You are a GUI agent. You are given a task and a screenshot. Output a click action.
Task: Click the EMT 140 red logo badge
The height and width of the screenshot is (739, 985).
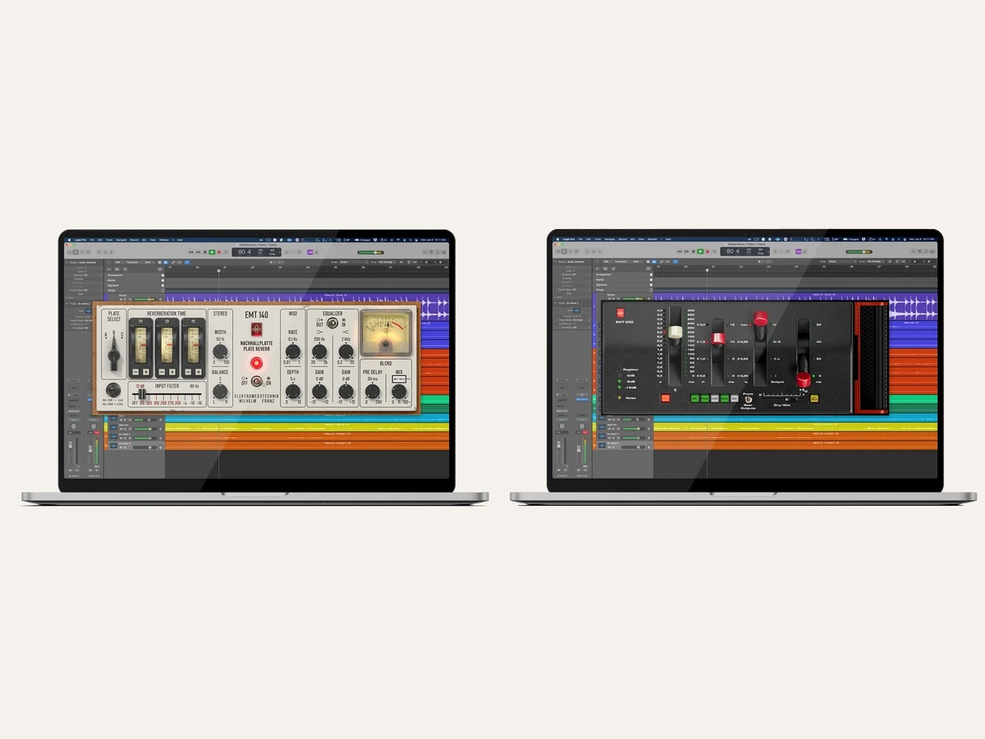click(256, 328)
